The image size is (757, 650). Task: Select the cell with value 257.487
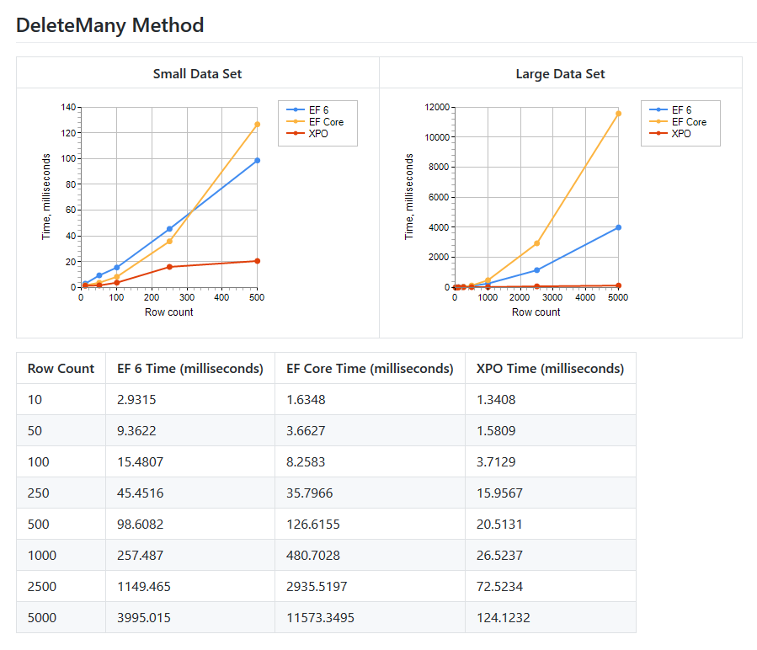tap(190, 556)
